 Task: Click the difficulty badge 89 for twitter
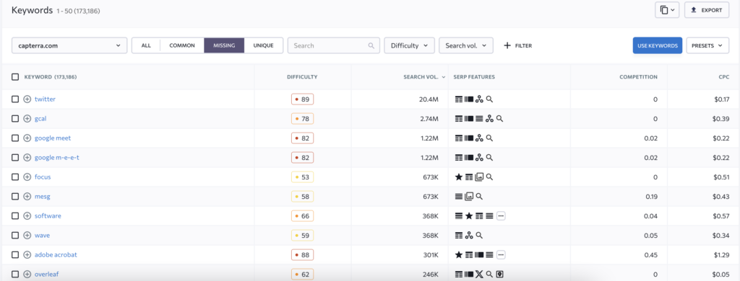(x=303, y=99)
